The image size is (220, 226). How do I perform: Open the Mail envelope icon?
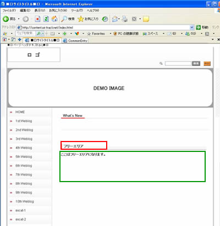tap(115, 19)
